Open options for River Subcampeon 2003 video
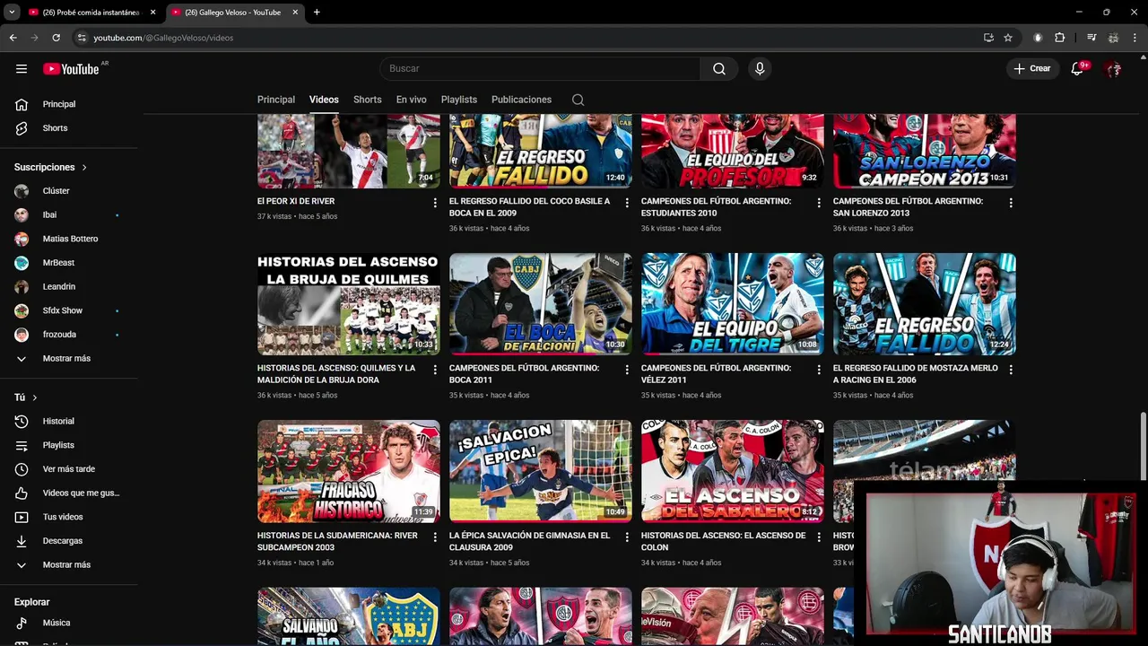This screenshot has height=646, width=1148. point(435,537)
